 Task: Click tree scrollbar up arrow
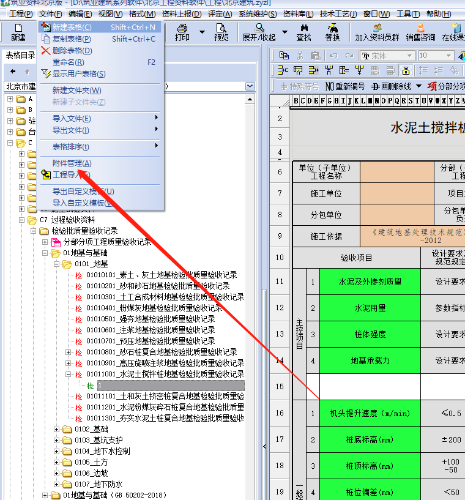pyautogui.click(x=250, y=100)
